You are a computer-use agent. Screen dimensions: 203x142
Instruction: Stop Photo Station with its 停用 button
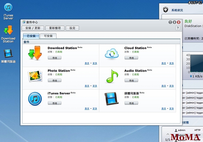tap(55, 81)
